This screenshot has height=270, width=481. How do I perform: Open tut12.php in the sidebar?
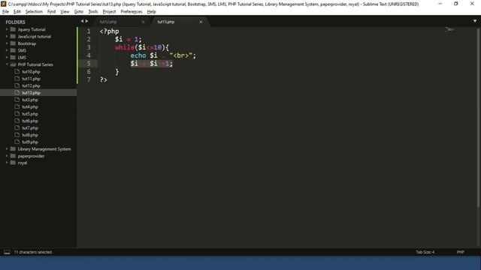[31, 85]
